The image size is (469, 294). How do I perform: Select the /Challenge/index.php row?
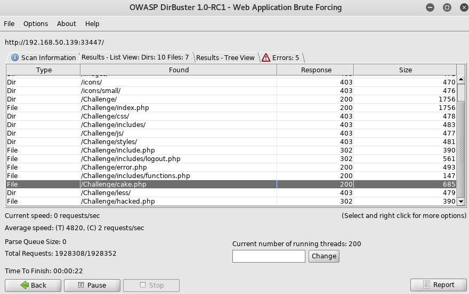click(x=231, y=108)
